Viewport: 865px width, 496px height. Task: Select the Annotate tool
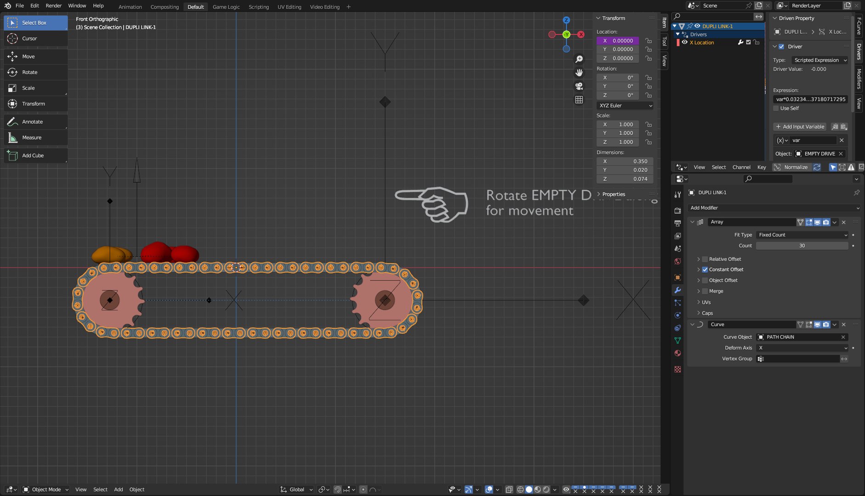(35, 122)
